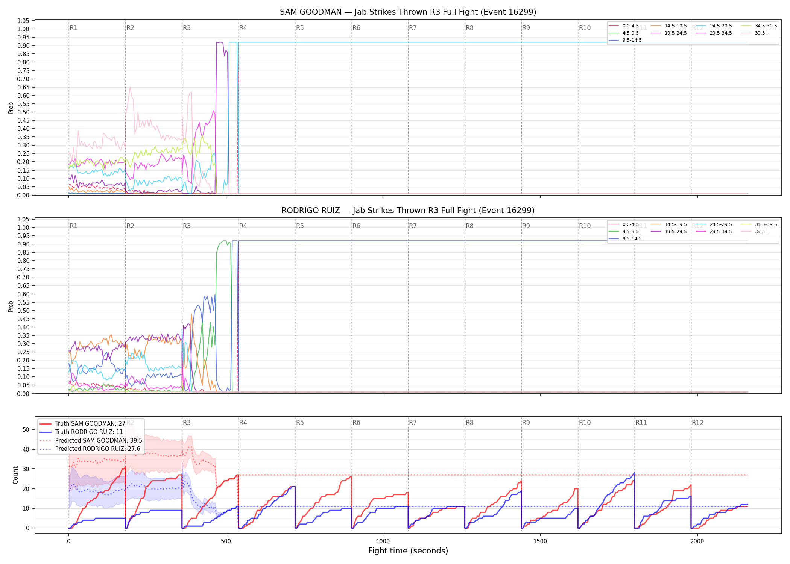Select 34.5-39.5 legend entry in Ruiz chart
Image resolution: width=790 pixels, height=564 pixels.
(759, 224)
